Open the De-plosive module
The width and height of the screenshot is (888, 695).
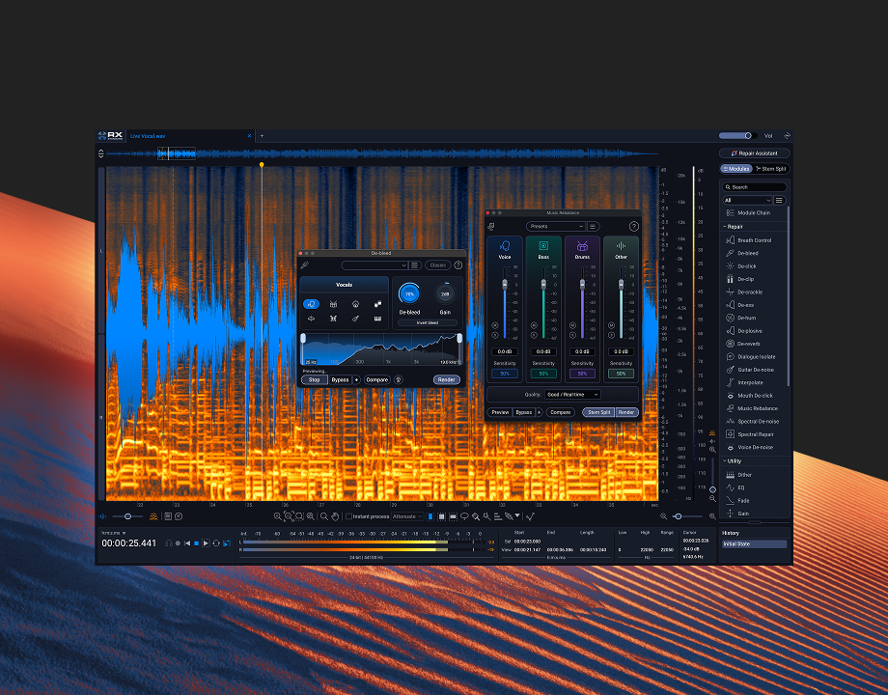point(744,331)
